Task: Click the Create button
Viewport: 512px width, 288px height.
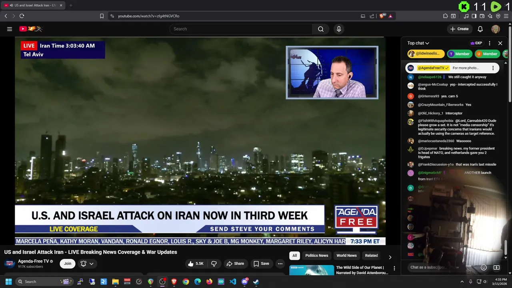Action: click(x=459, y=29)
